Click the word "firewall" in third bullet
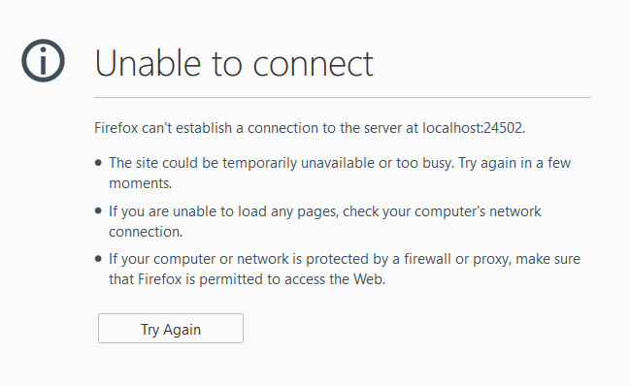 point(427,259)
